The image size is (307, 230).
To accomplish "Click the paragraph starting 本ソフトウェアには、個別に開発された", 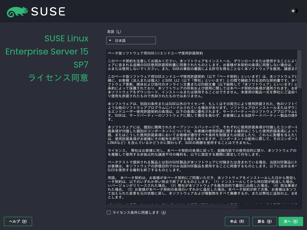I will 202,135.
